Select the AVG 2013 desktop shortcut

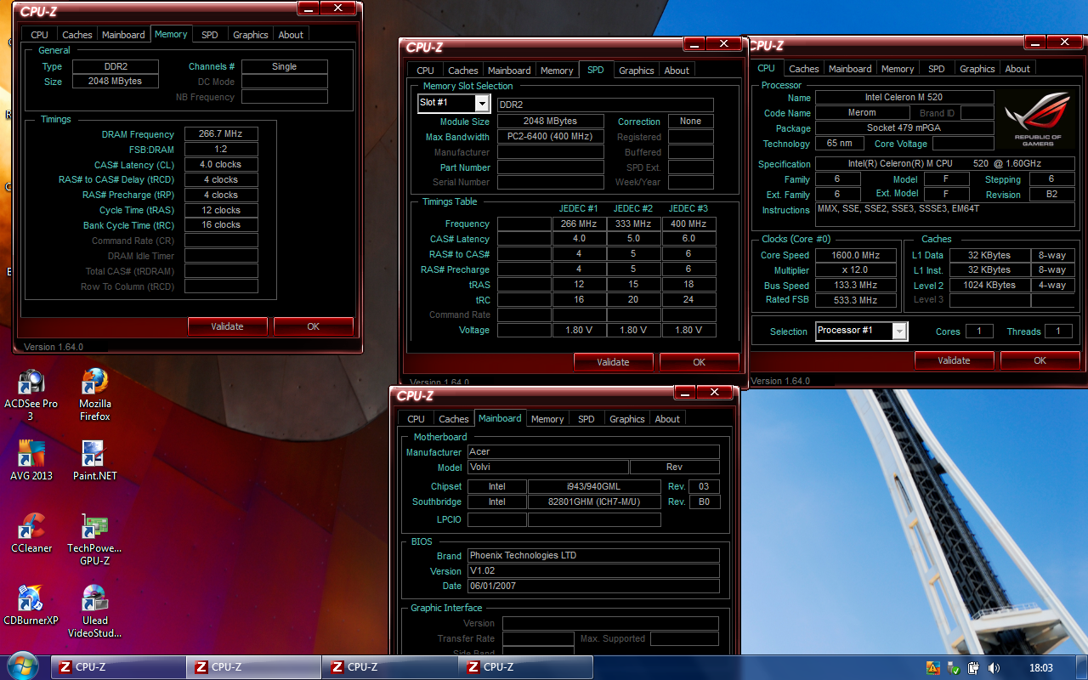[31, 461]
